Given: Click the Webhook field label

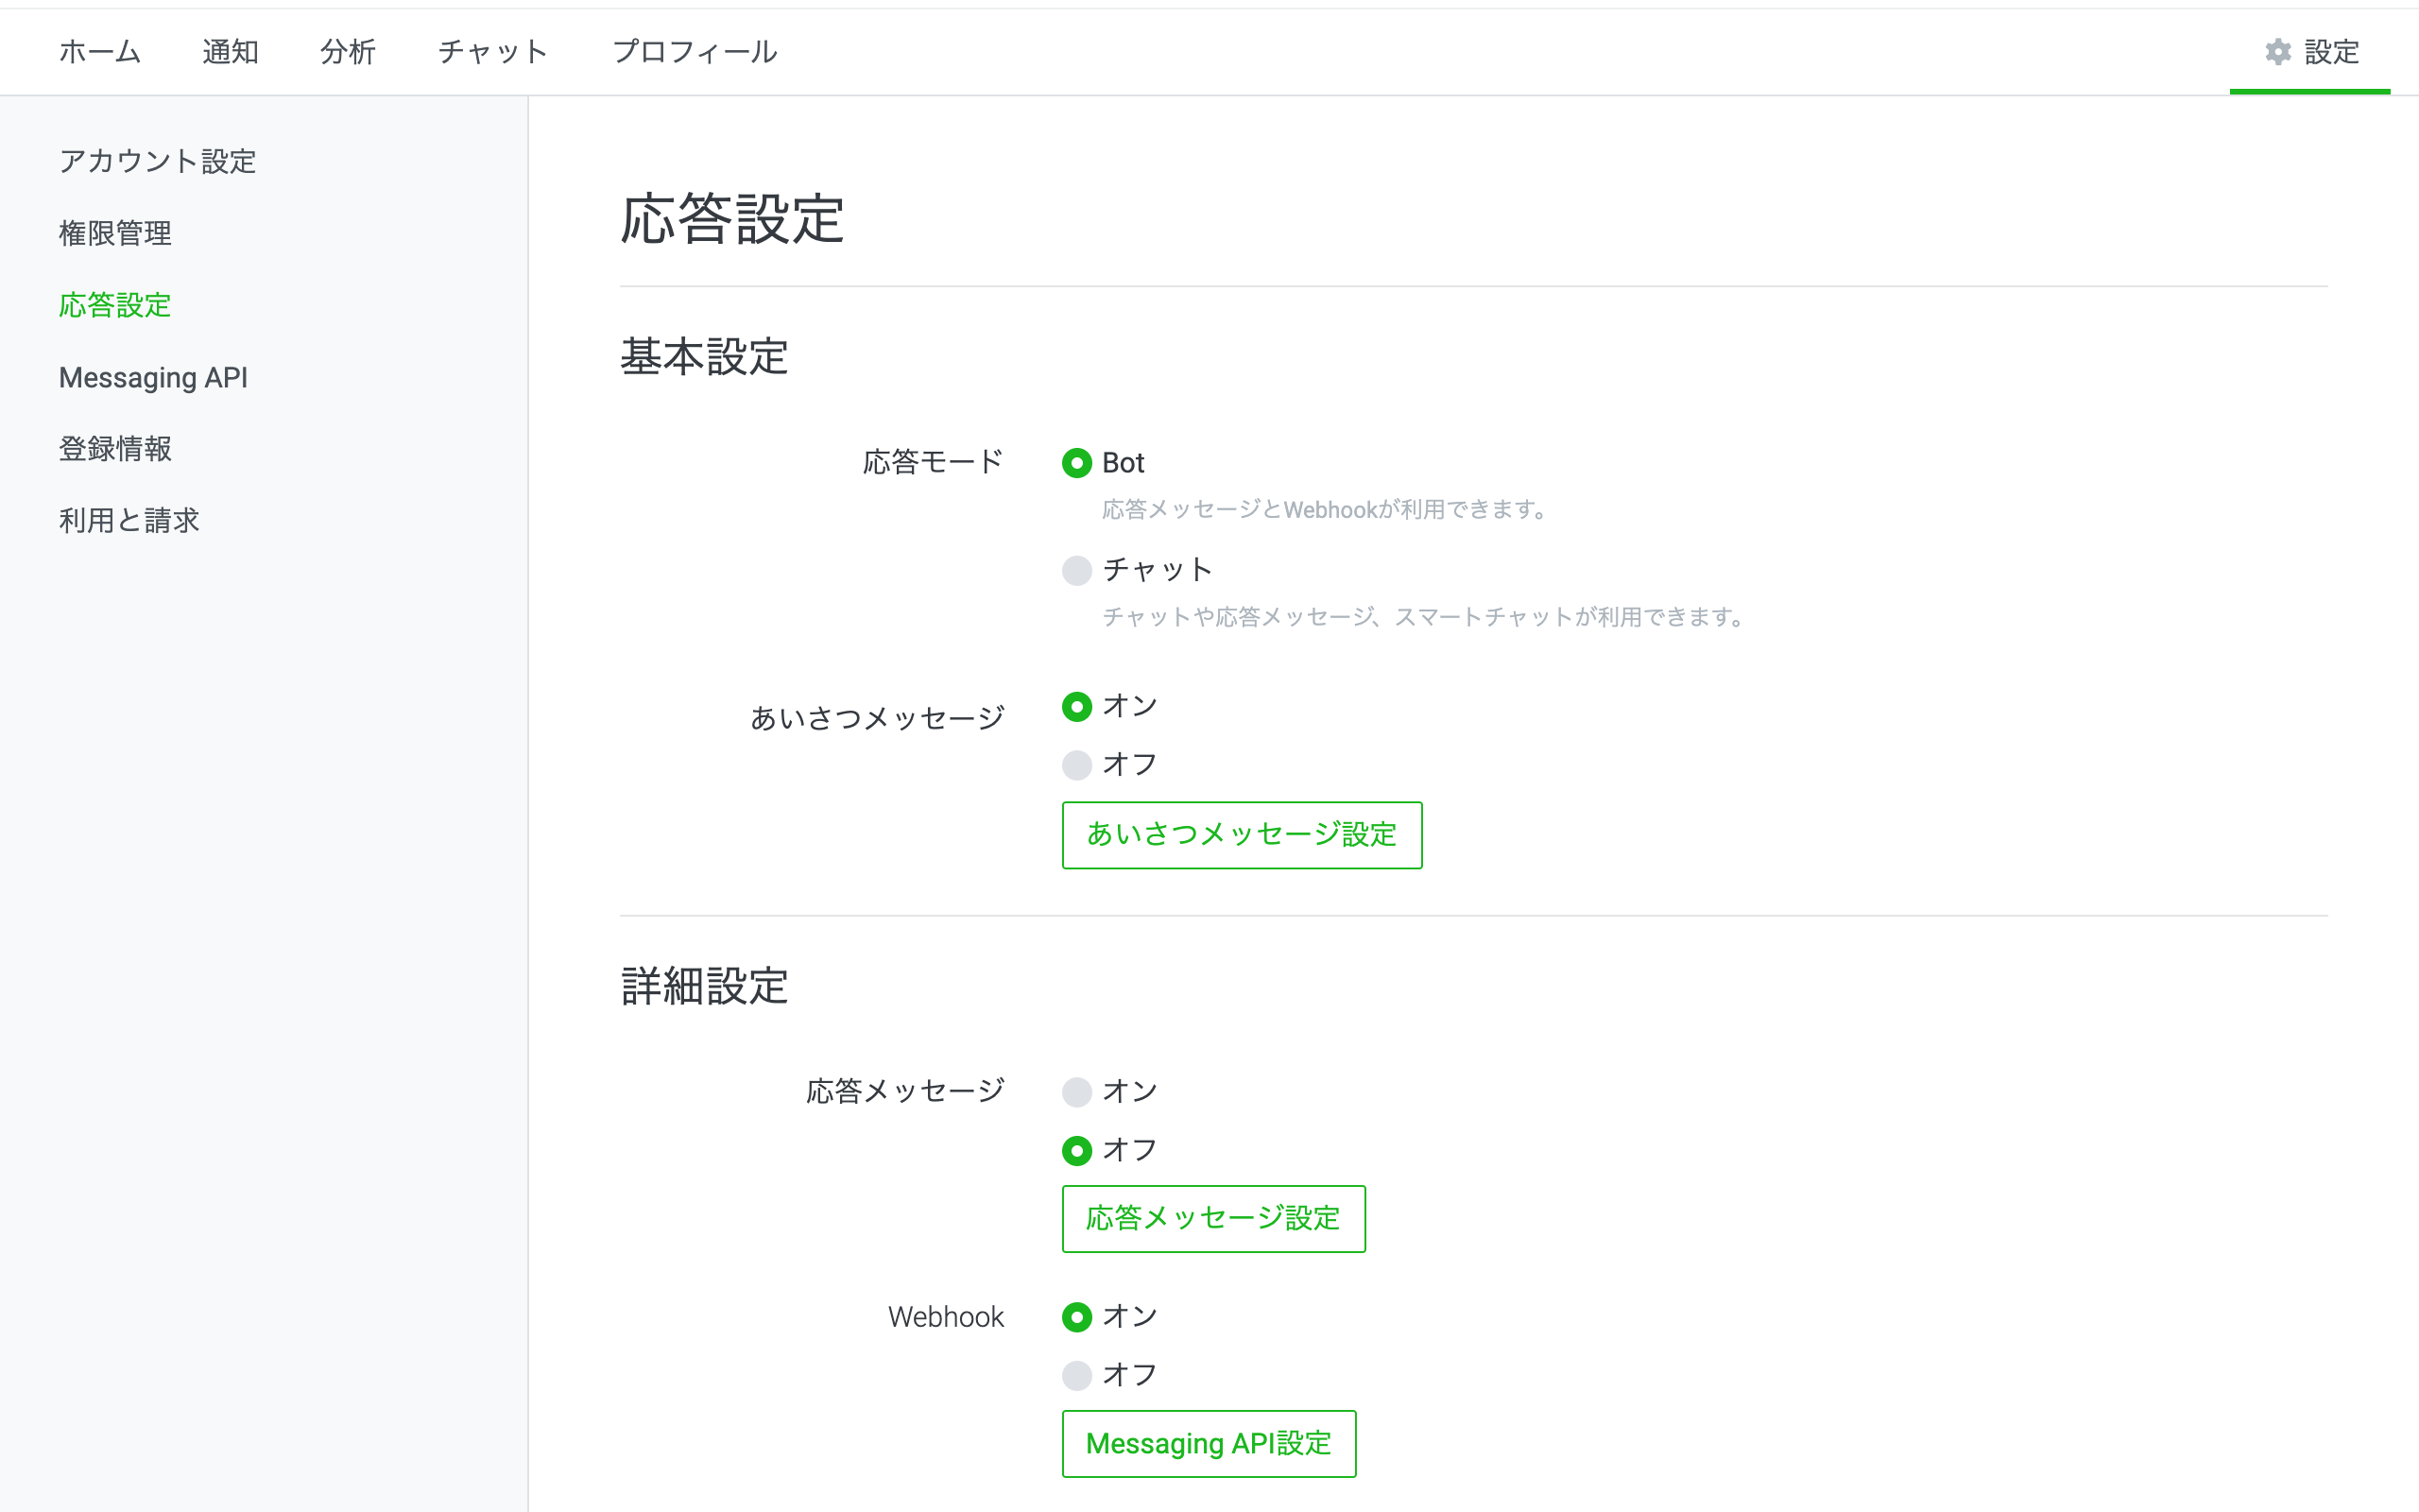Looking at the screenshot, I should (x=946, y=1317).
